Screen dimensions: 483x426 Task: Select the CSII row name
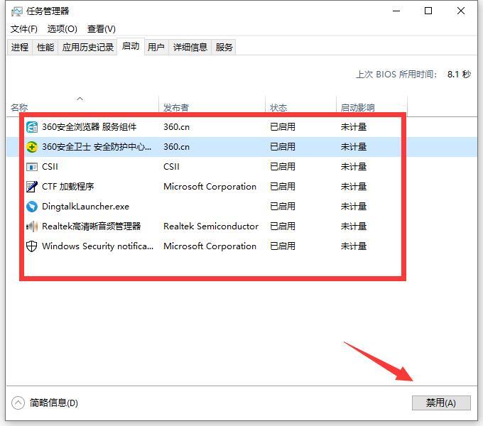click(50, 167)
